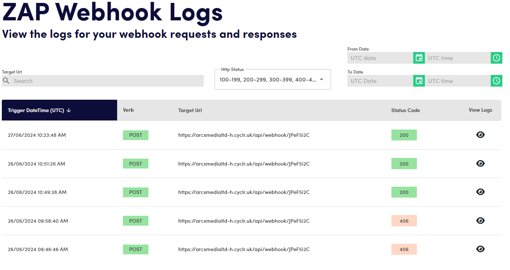Click the webhook URL in the first row
Viewport: 510px width, 270px height.
[x=244, y=135]
